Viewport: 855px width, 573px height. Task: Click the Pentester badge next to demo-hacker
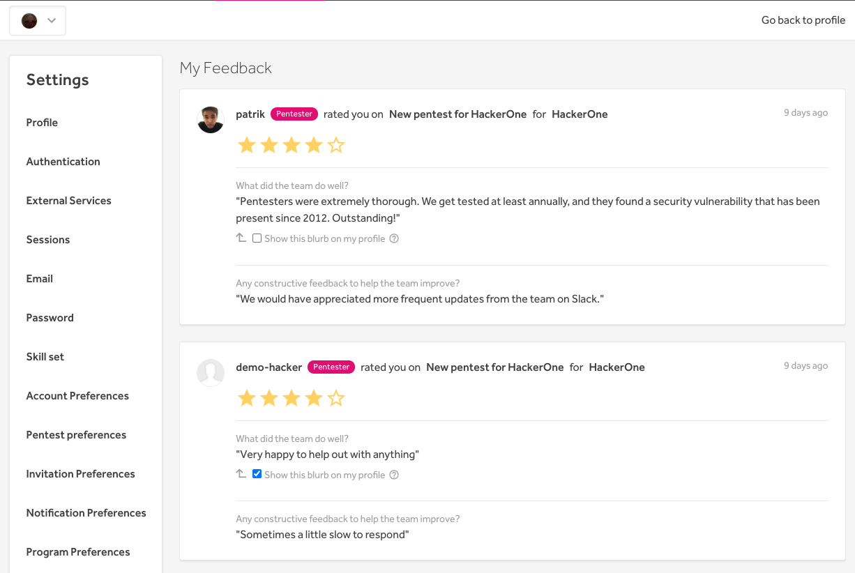point(331,367)
